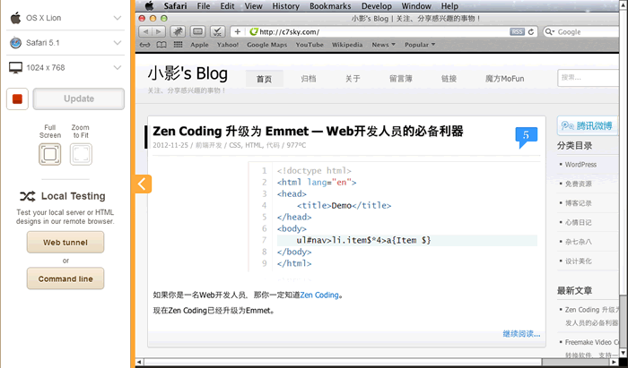628x368 pixels.
Task: Go forward with Safari's forward arrow
Action: pos(159,32)
